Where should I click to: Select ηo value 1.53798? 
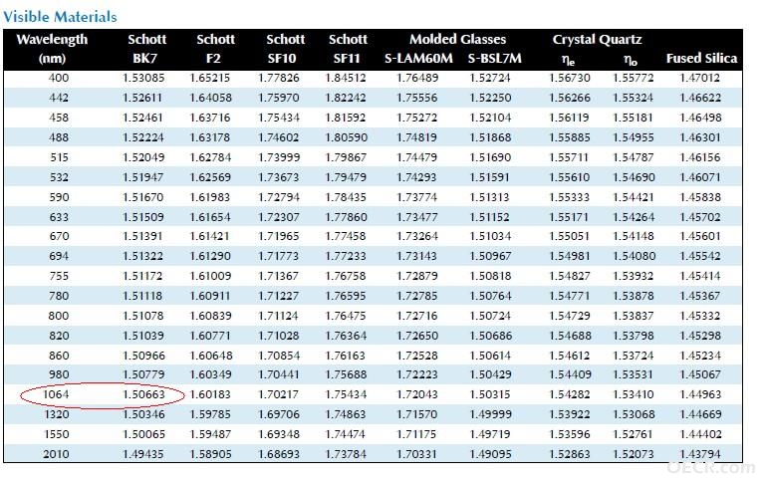(634, 336)
